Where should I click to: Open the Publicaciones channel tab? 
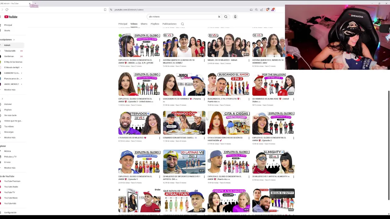[x=169, y=24]
